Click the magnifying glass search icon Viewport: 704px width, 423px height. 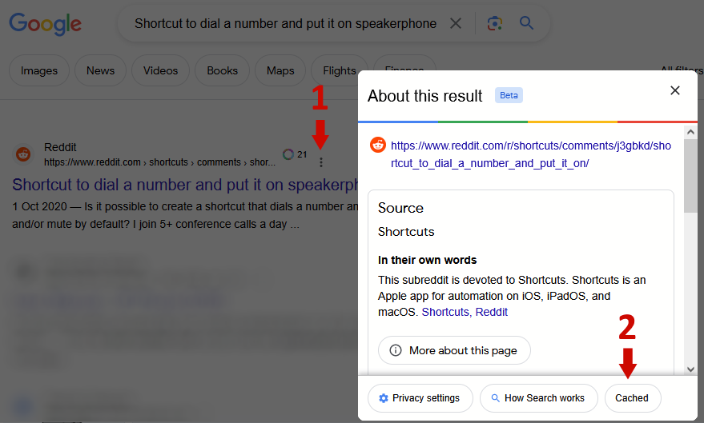click(x=526, y=23)
